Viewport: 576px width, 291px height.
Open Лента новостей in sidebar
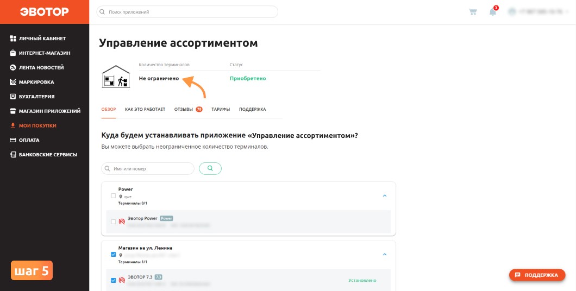click(41, 67)
